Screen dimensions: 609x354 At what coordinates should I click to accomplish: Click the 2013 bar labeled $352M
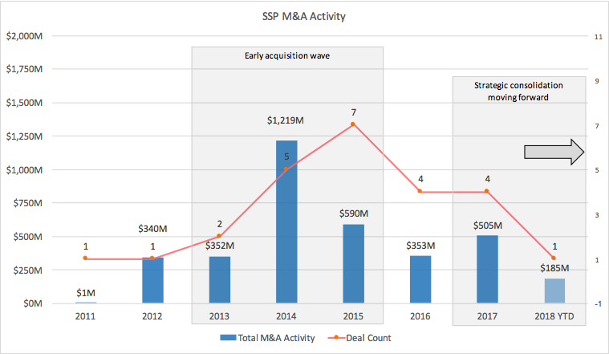point(220,279)
